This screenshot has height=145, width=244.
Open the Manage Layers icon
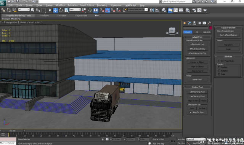click(x=164, y=10)
